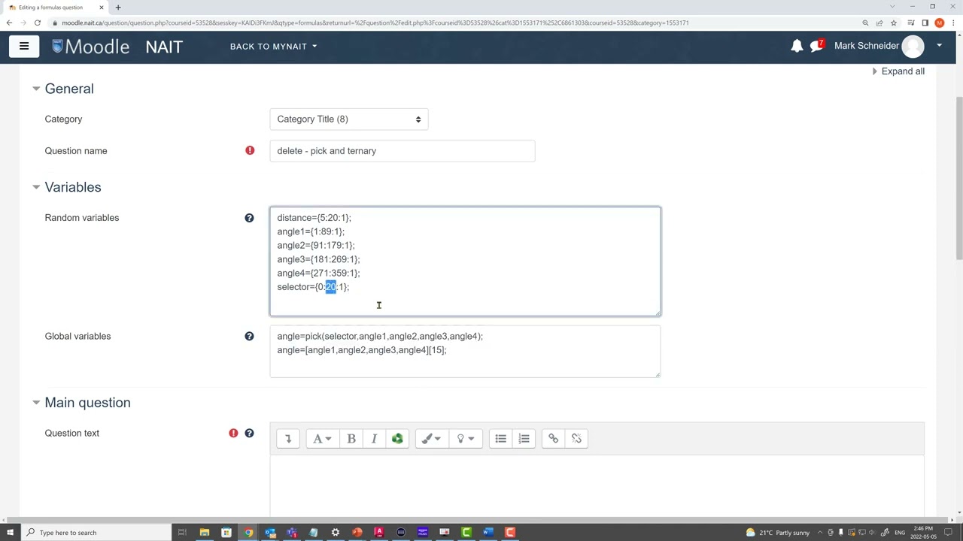The width and height of the screenshot is (963, 541).
Task: Click the Windows search box
Action: [96, 533]
